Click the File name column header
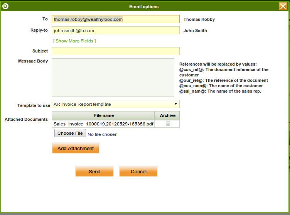Viewport: 290px width, 215px height. coord(103,115)
